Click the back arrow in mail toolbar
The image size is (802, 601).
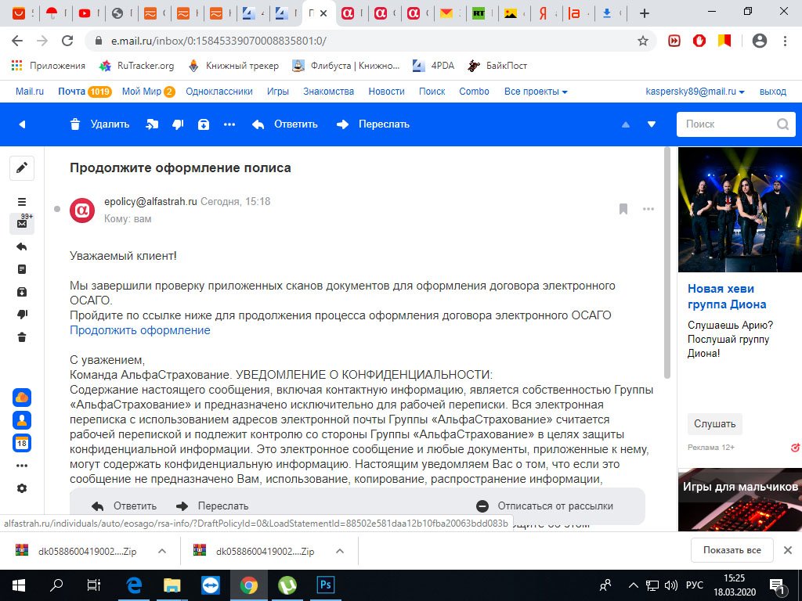[22, 124]
